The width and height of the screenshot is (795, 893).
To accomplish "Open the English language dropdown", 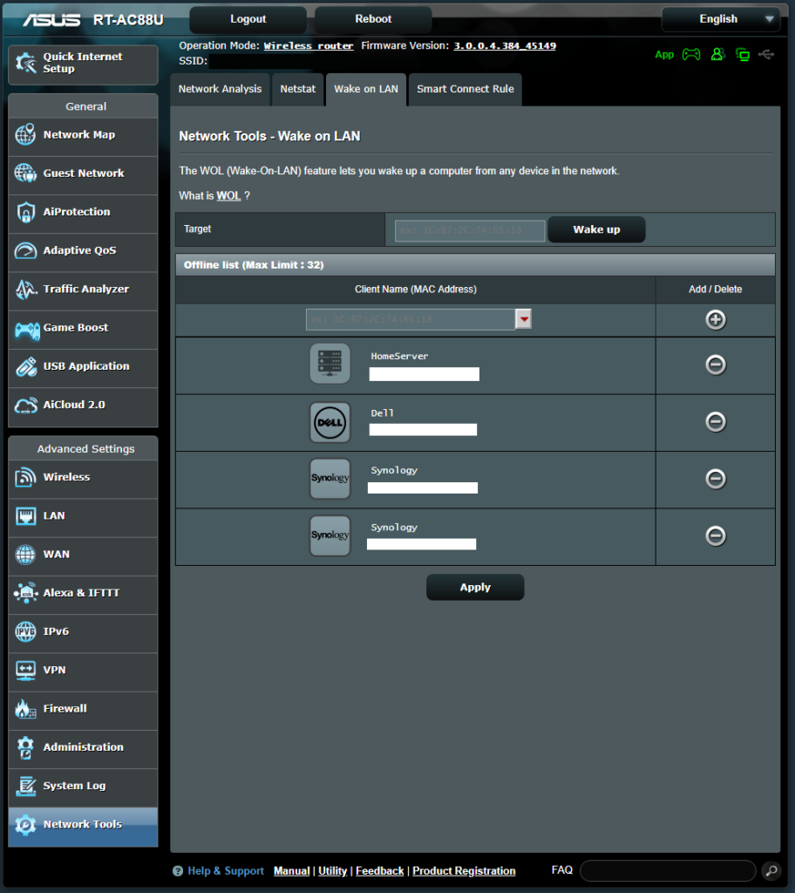I will [720, 19].
